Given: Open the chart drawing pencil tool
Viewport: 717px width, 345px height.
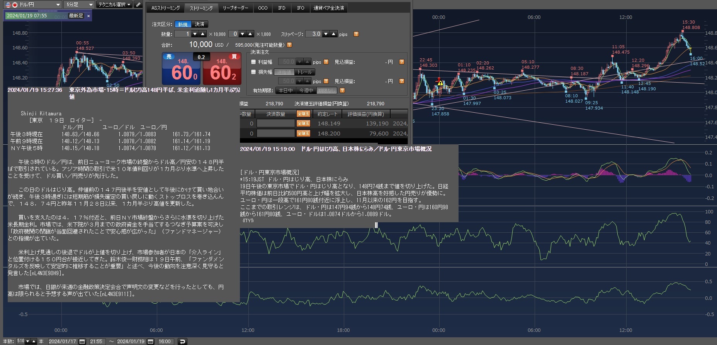Looking at the screenshot, I should coord(138,5).
